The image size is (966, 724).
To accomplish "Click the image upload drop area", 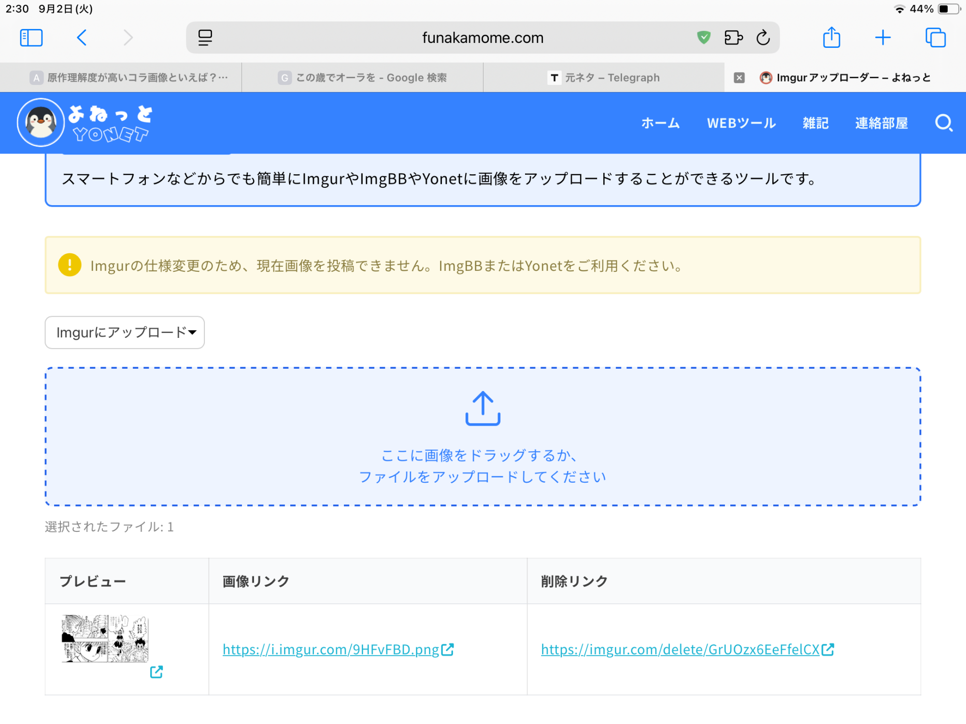I will tap(483, 437).
